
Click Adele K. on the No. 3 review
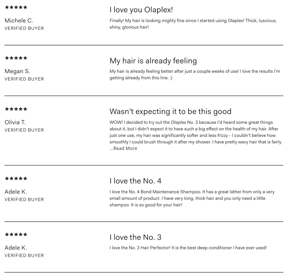tap(16, 248)
